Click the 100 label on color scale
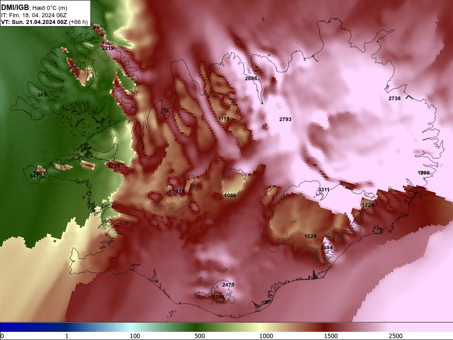This screenshot has height=340, width=453. 135,336
